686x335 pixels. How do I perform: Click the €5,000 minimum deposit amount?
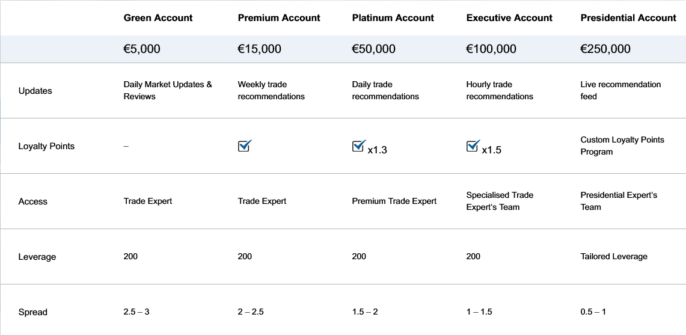[x=142, y=49]
